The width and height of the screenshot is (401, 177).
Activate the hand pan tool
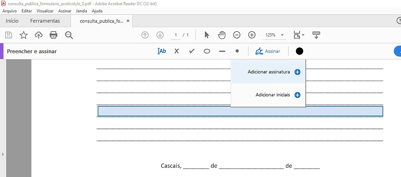[222, 35]
